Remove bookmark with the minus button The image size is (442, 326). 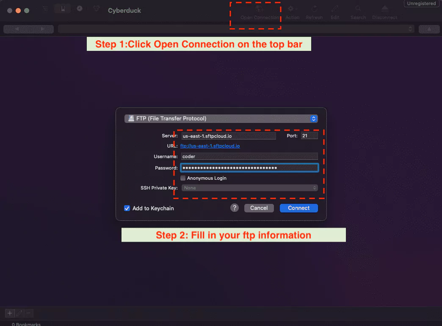coord(28,313)
